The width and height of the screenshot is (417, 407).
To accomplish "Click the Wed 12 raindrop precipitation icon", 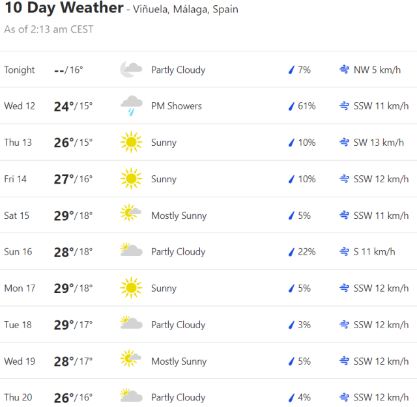I will (291, 106).
